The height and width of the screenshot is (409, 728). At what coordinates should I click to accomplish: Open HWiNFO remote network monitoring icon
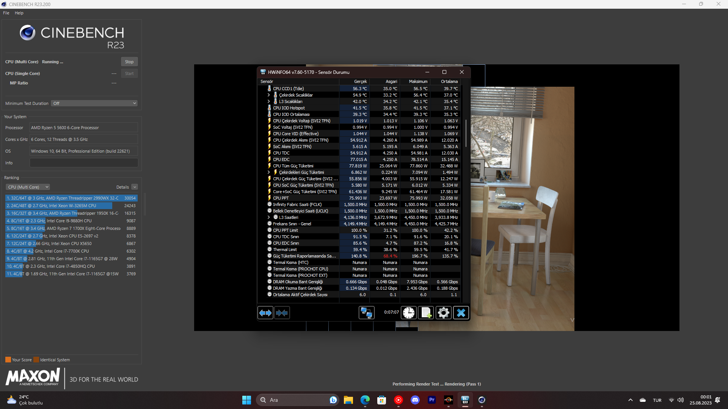click(x=366, y=313)
